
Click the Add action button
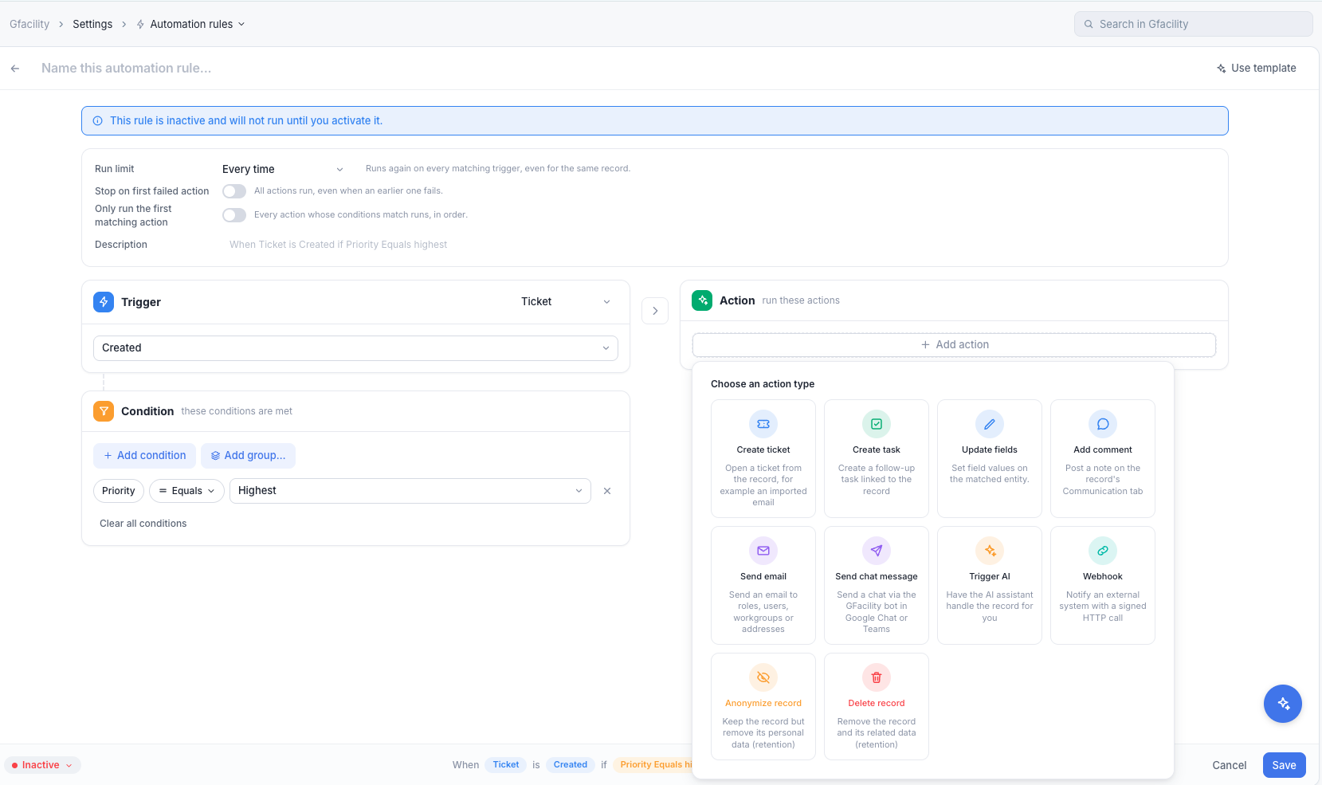pos(954,345)
